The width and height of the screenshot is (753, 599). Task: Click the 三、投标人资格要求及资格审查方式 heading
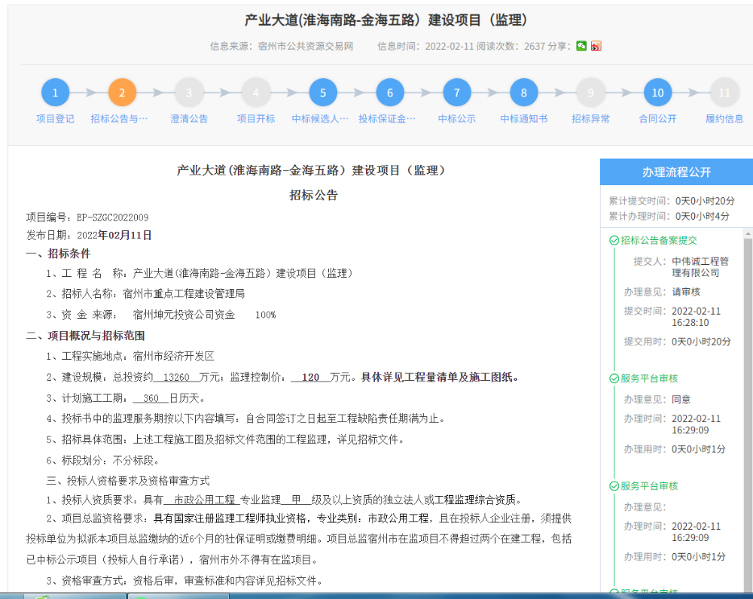coord(128,481)
